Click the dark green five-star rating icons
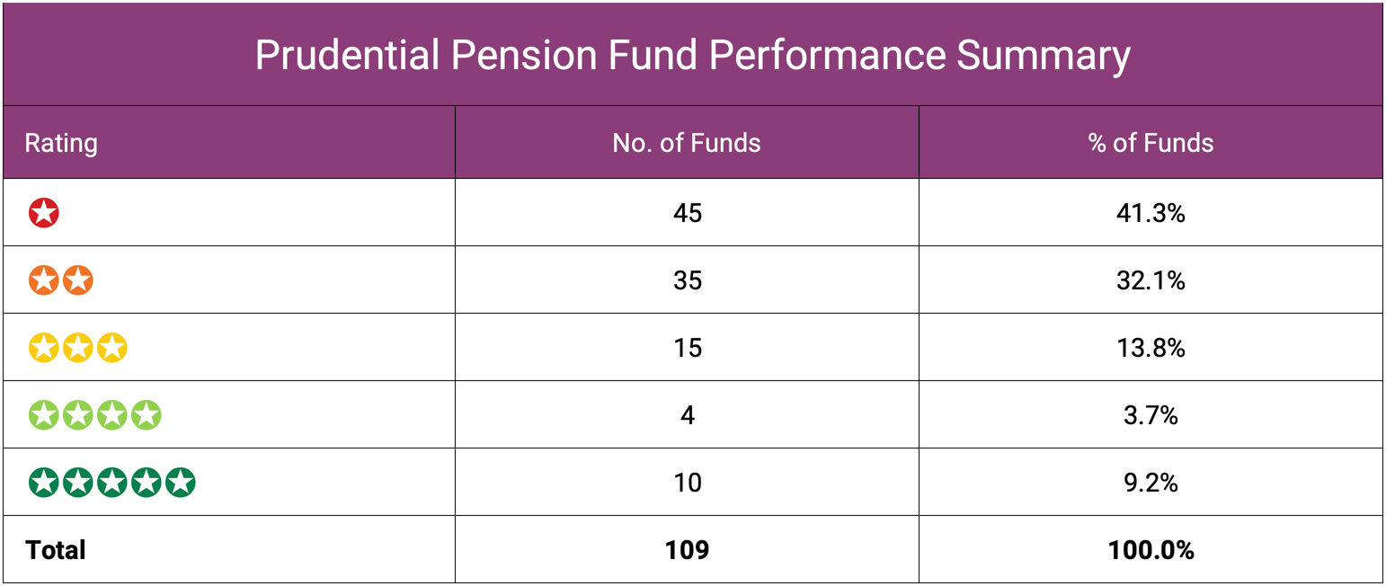The image size is (1386, 586). [111, 483]
